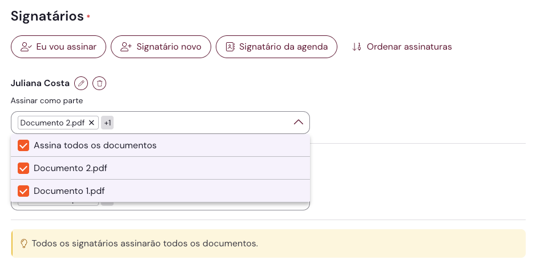The image size is (536, 272).
Task: Uncheck the Documento 2.pdf checkbox in the list
Action: 23,168
